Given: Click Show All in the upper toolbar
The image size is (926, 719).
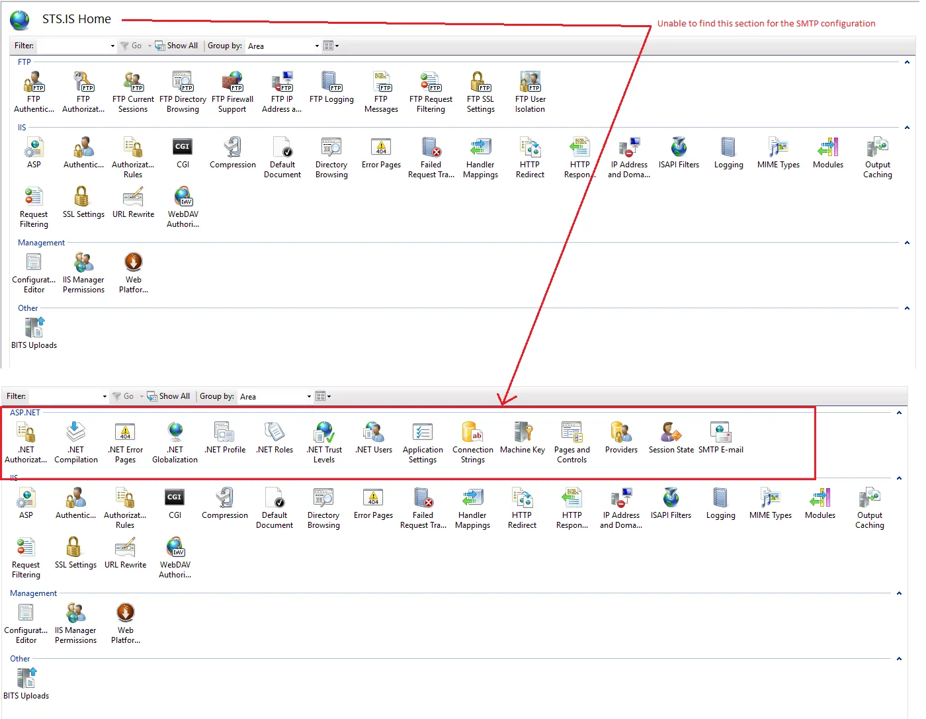Looking at the screenshot, I should [x=177, y=46].
